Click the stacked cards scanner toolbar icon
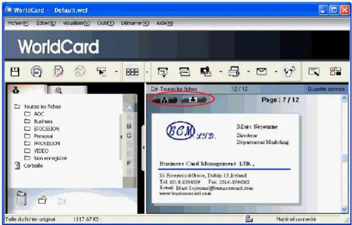The image size is (352, 225). coord(184,72)
